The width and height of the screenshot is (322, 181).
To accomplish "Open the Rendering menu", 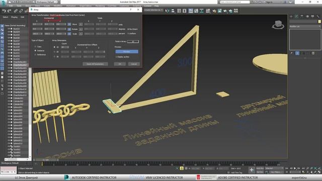I will pyautogui.click(x=100, y=6).
